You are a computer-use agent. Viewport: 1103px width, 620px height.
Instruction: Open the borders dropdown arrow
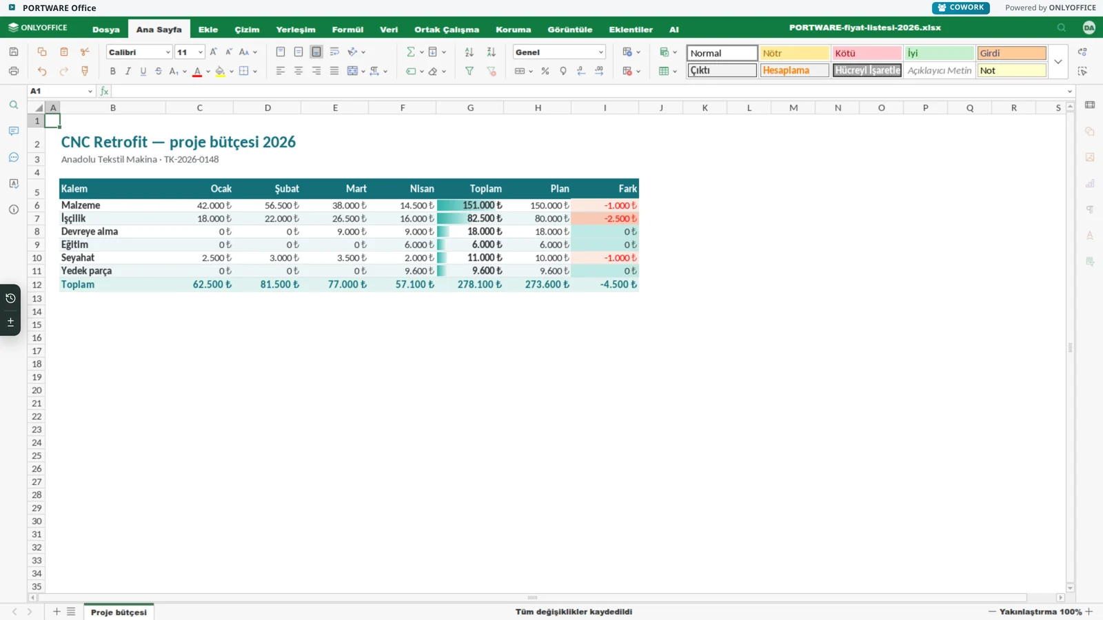pyautogui.click(x=255, y=71)
